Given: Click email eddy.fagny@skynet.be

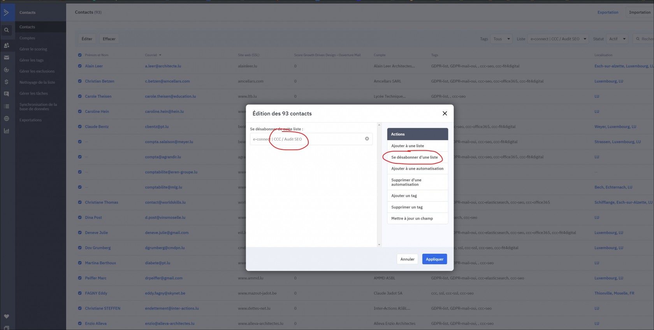Looking at the screenshot, I should (x=165, y=293).
